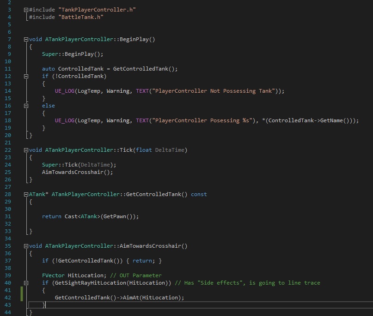Collapse the GetSightRayHitLocation if block
Screen dimensions: 373x316
pos(26,283)
